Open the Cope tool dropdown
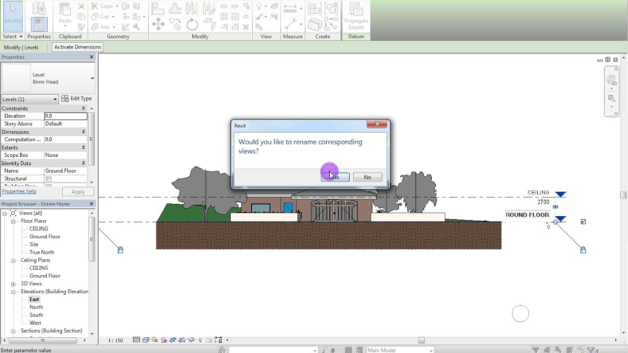Image resolution: width=628 pixels, height=353 pixels. coord(116,6)
